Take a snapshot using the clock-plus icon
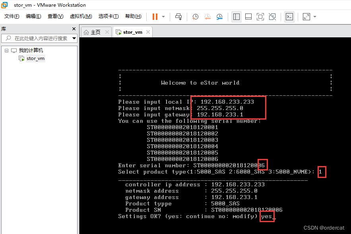 click(x=195, y=17)
